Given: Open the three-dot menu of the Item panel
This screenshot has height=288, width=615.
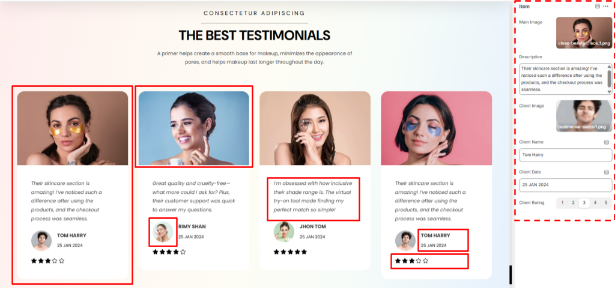Looking at the screenshot, I should point(605,6).
